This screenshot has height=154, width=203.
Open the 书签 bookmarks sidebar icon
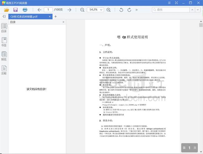pyautogui.click(x=4, y=42)
